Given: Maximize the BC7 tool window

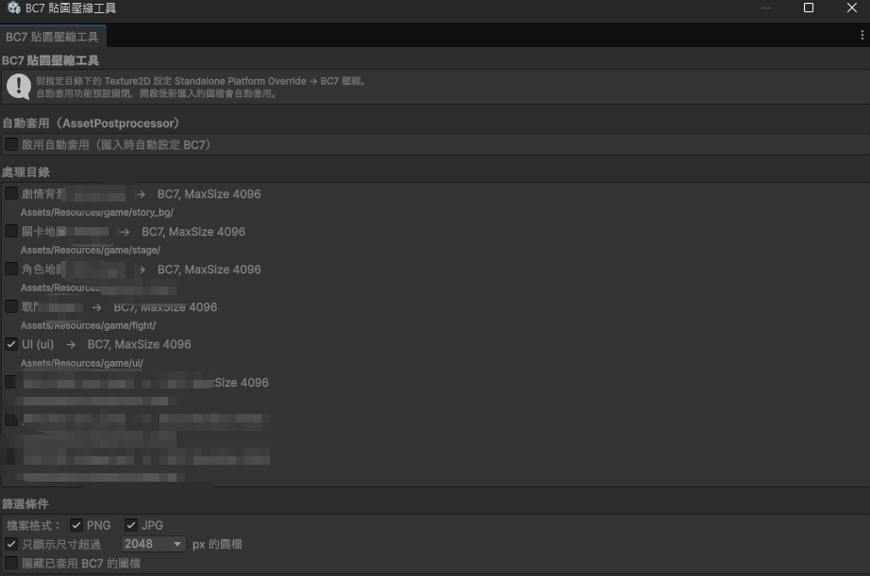Looking at the screenshot, I should pyautogui.click(x=807, y=8).
